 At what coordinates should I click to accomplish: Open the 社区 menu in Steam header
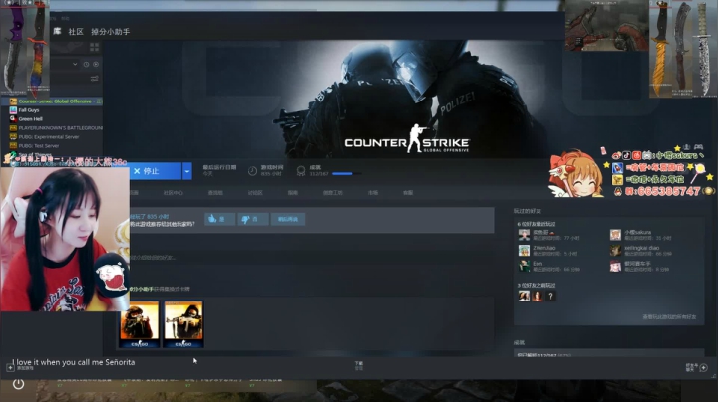pyautogui.click(x=76, y=32)
